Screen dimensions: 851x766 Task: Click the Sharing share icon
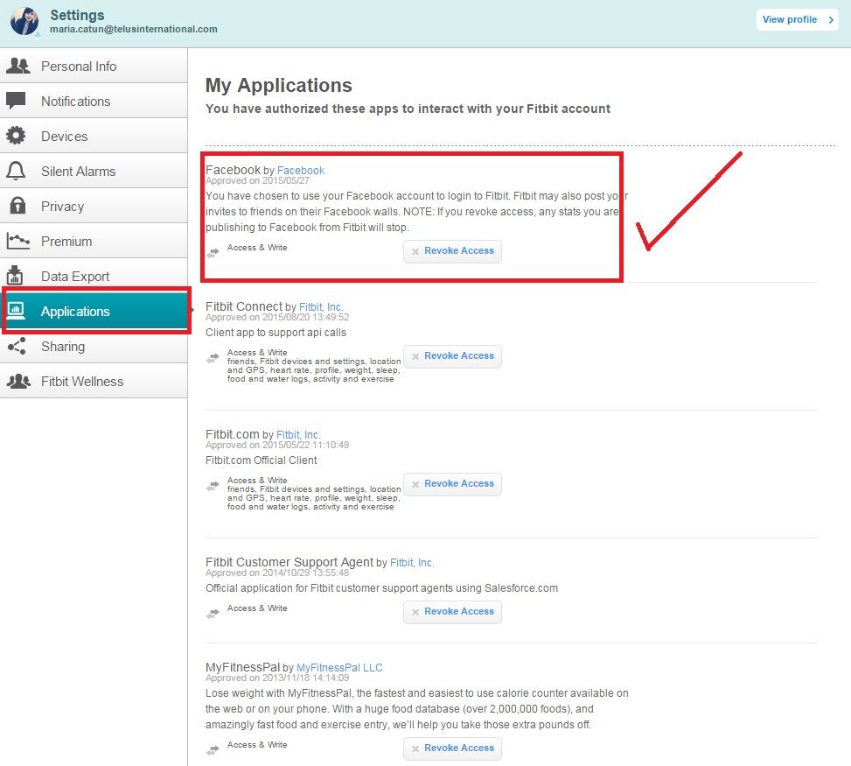(x=17, y=346)
